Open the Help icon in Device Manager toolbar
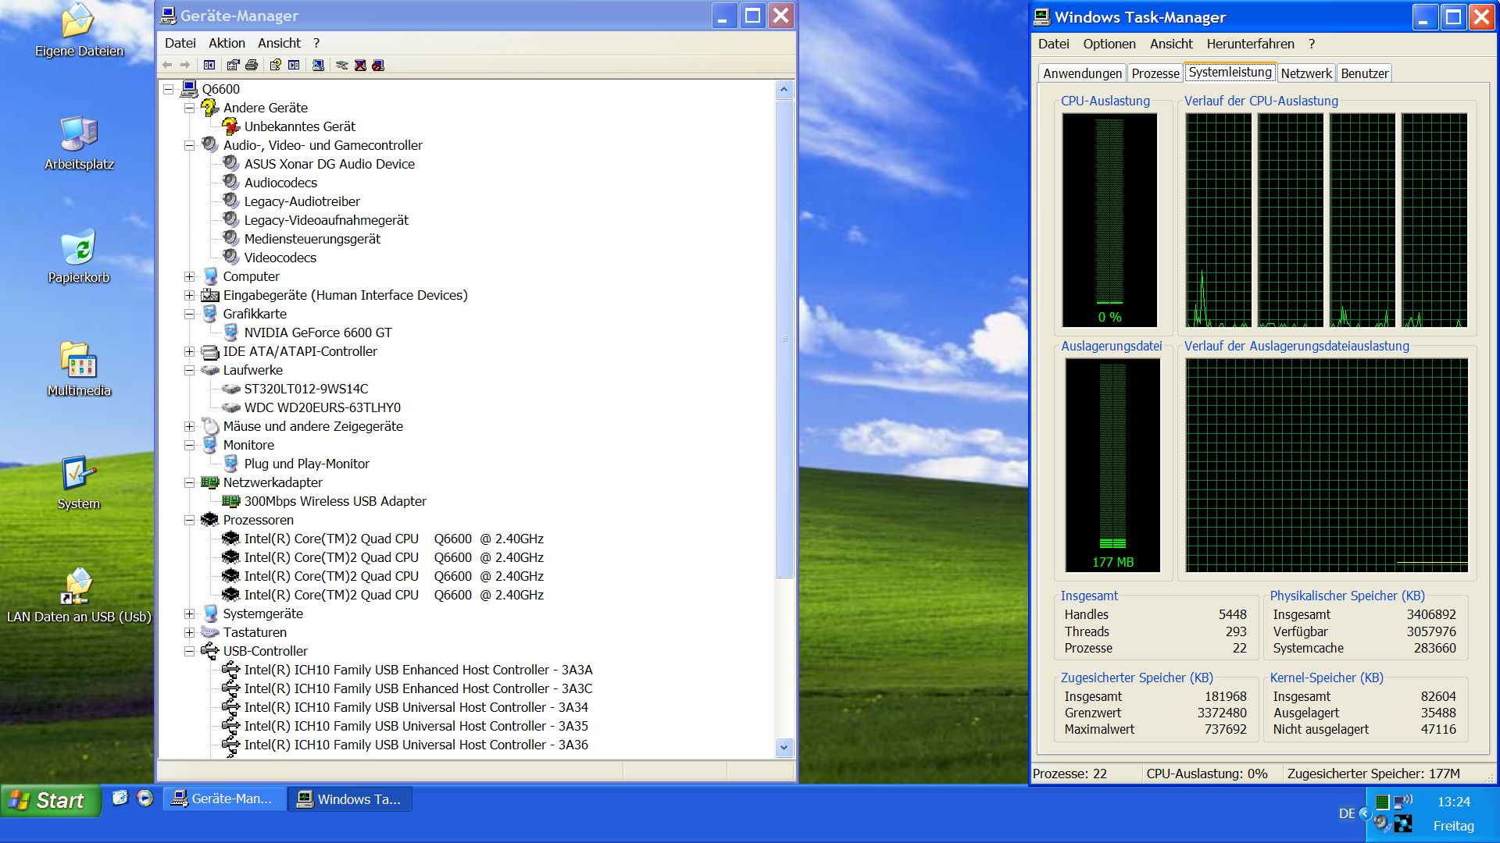1500x843 pixels. 276,65
